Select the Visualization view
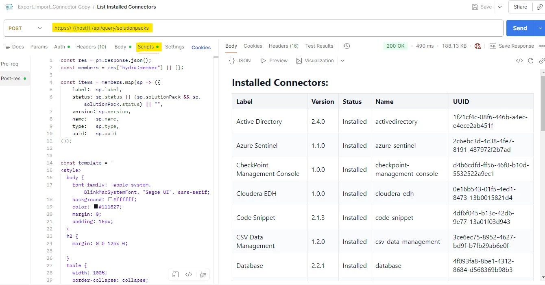545x285 pixels. 315,61
